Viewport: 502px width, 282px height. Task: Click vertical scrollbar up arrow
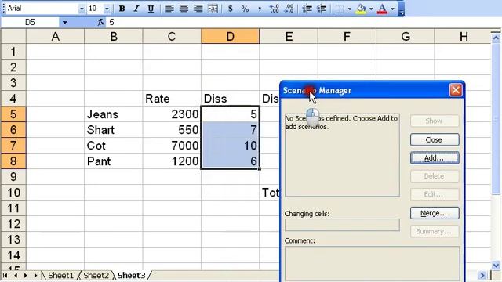(496, 38)
